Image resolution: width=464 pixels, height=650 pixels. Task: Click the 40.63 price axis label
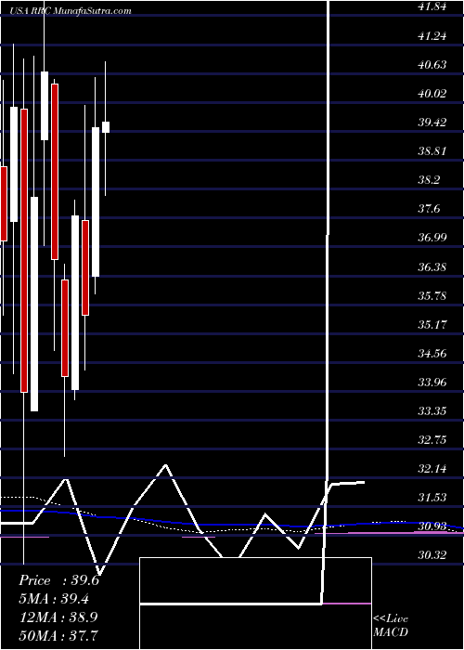click(x=432, y=65)
